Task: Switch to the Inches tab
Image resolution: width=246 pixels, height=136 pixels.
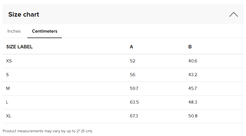Action: click(14, 31)
